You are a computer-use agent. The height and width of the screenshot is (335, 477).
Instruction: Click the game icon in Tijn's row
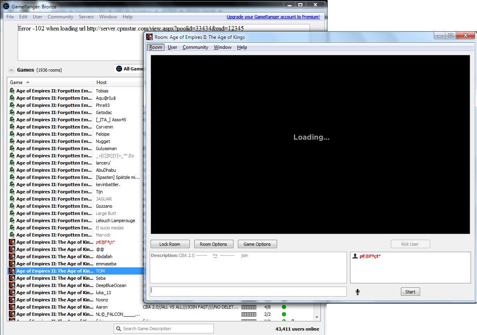pyautogui.click(x=12, y=192)
